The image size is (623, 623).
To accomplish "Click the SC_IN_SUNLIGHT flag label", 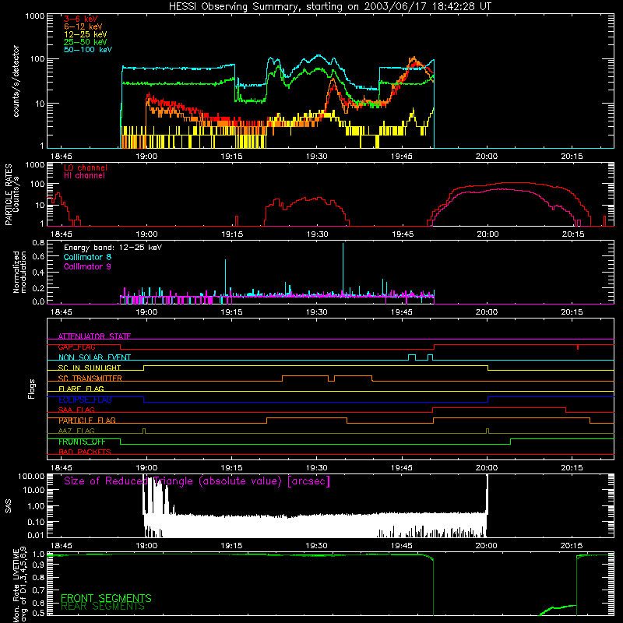I will pyautogui.click(x=90, y=368).
